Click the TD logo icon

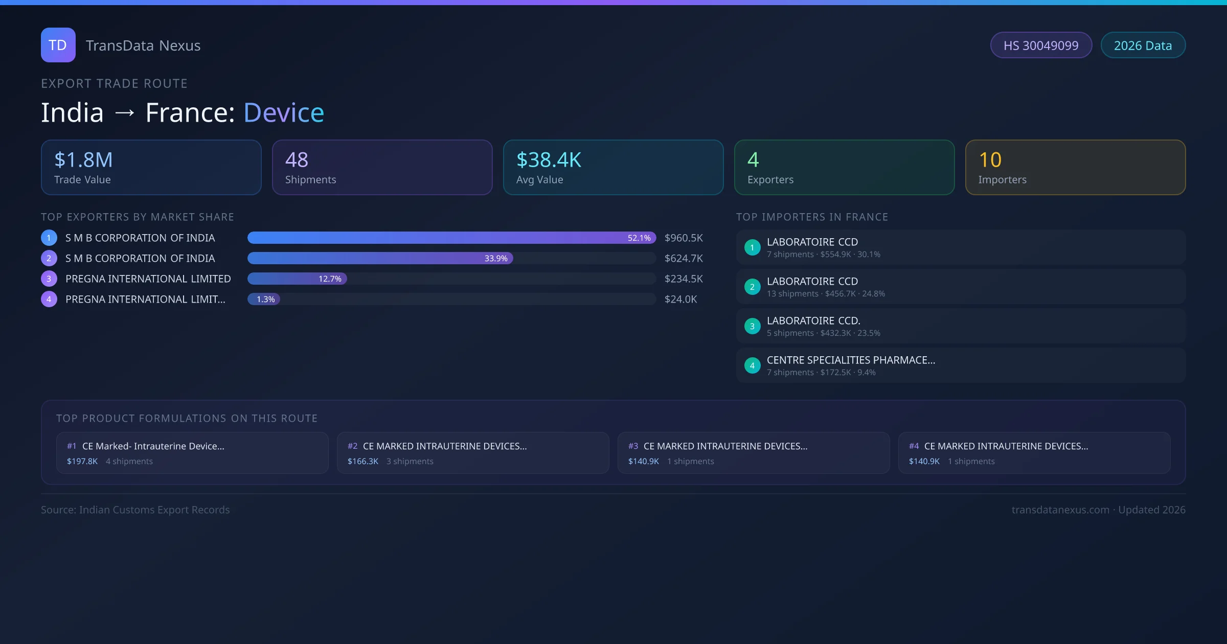coord(58,45)
